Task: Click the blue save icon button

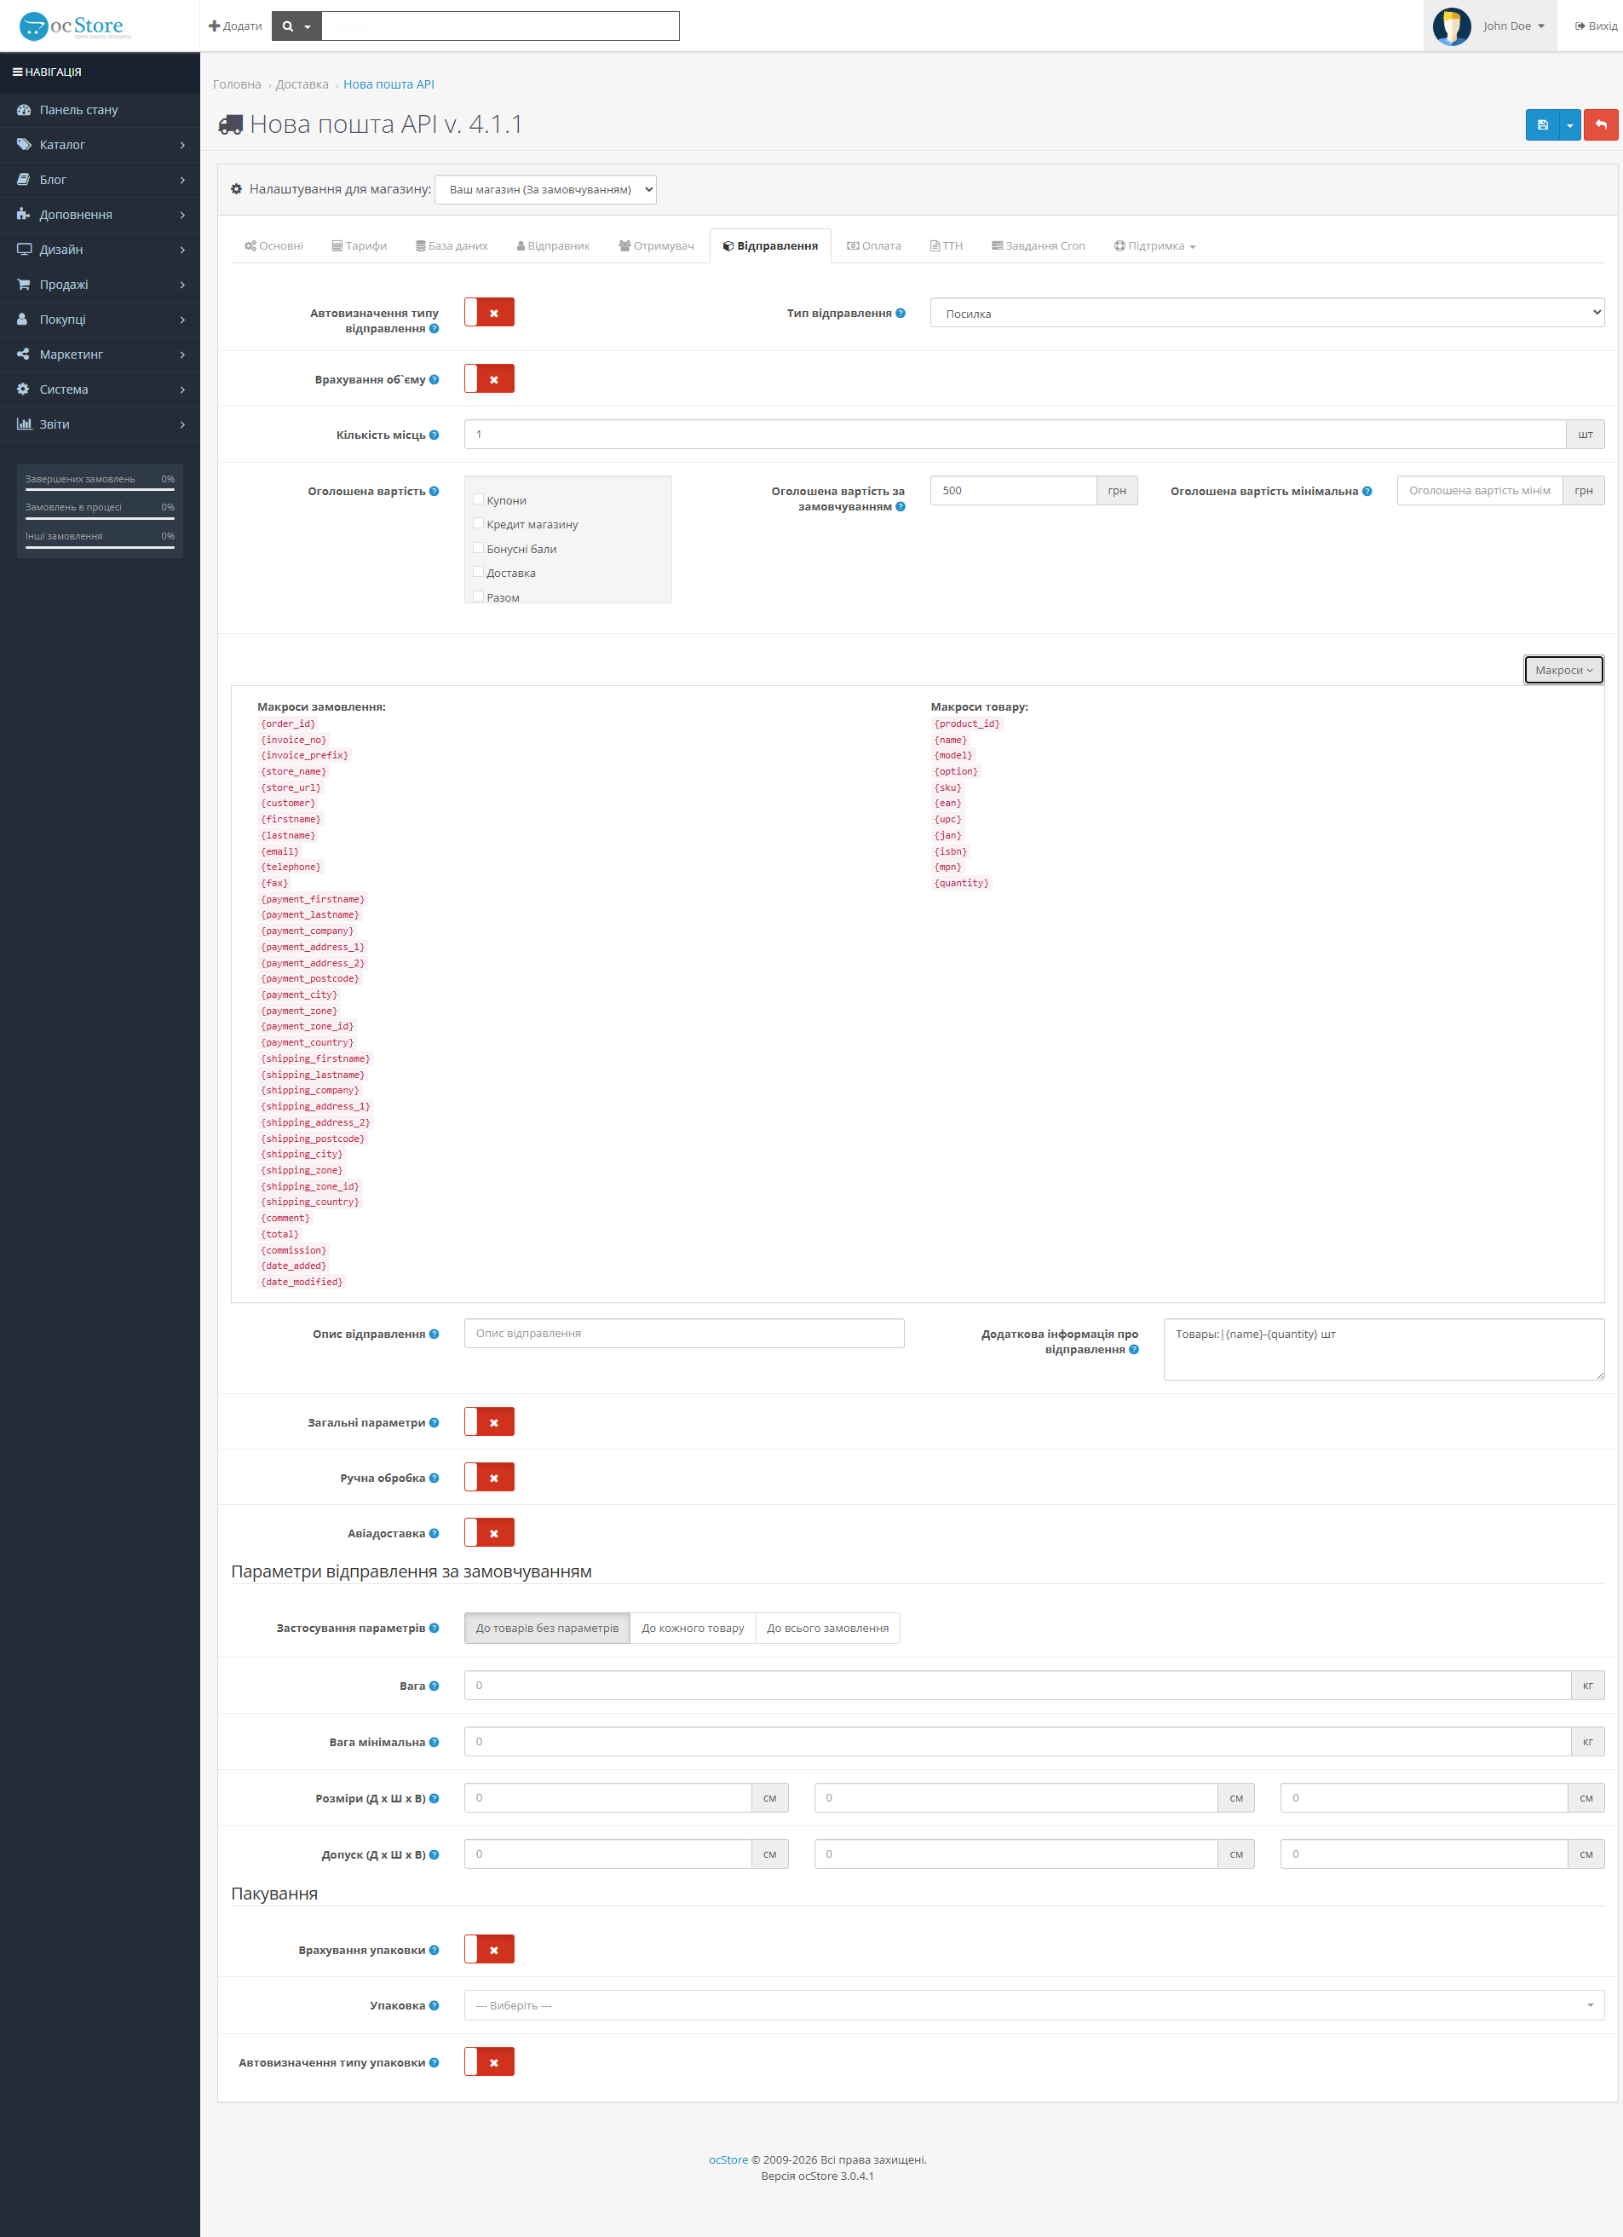Action: pyautogui.click(x=1542, y=125)
